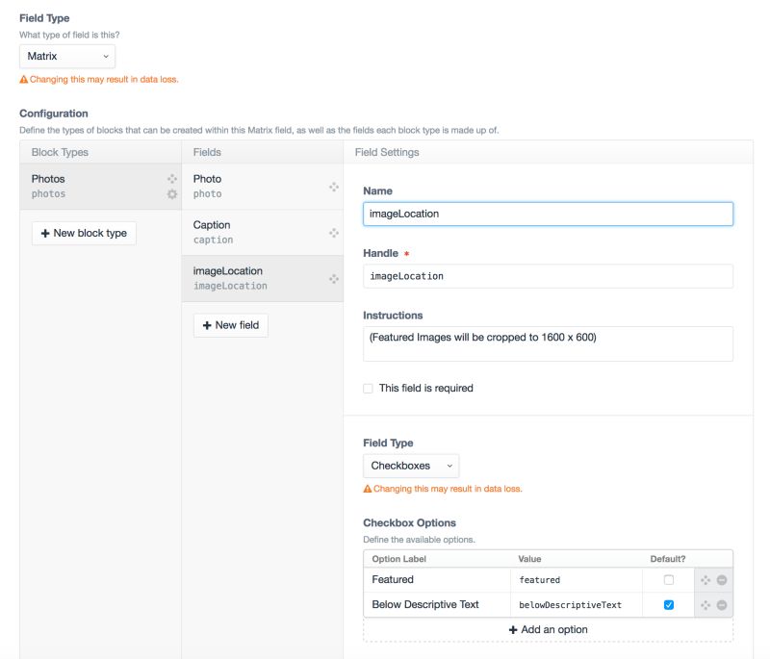Click the move handle for Photo field
This screenshot has width=770, height=659.
point(334,187)
